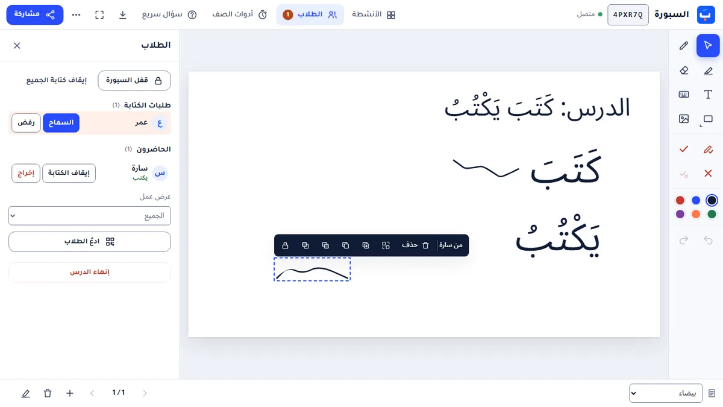723x407 pixels.
Task: Switch to the الطلاب tab
Action: coord(310,14)
